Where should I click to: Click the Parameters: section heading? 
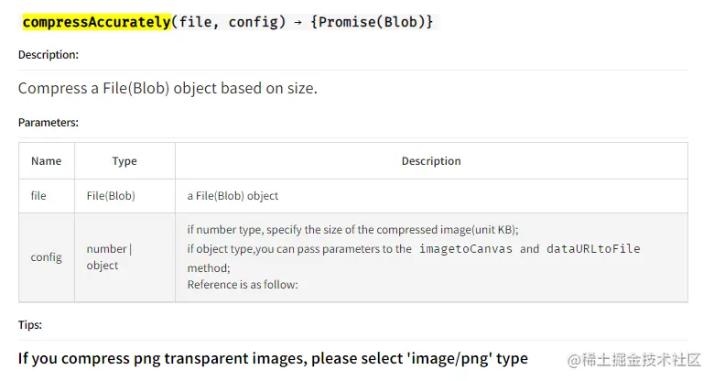pos(49,123)
